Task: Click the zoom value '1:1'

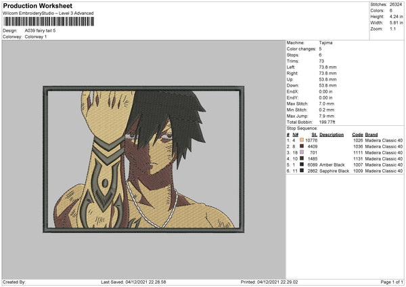Action: coord(392,28)
